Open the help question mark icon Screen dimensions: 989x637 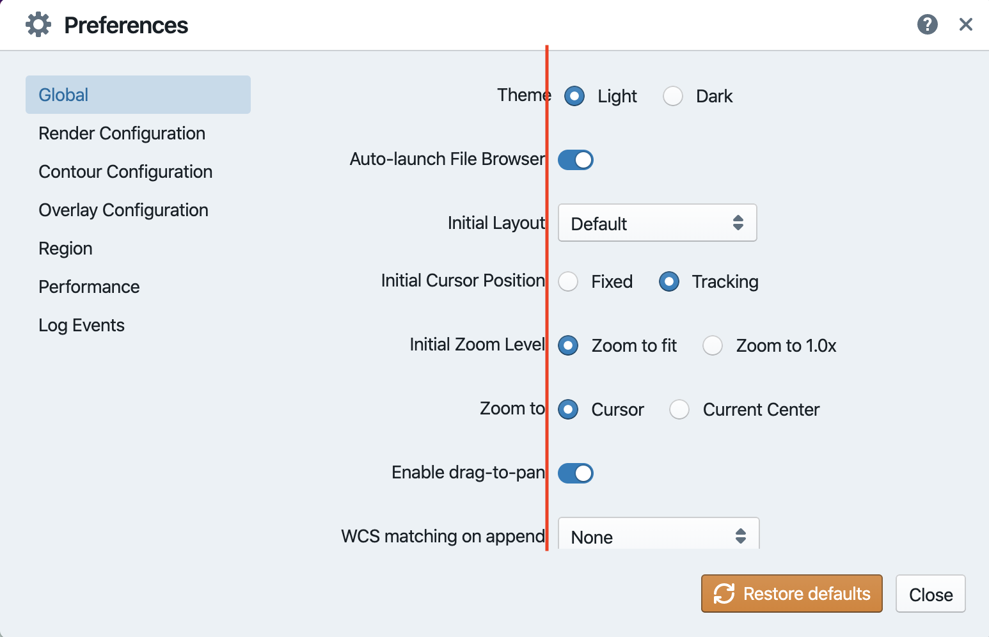pos(927,24)
